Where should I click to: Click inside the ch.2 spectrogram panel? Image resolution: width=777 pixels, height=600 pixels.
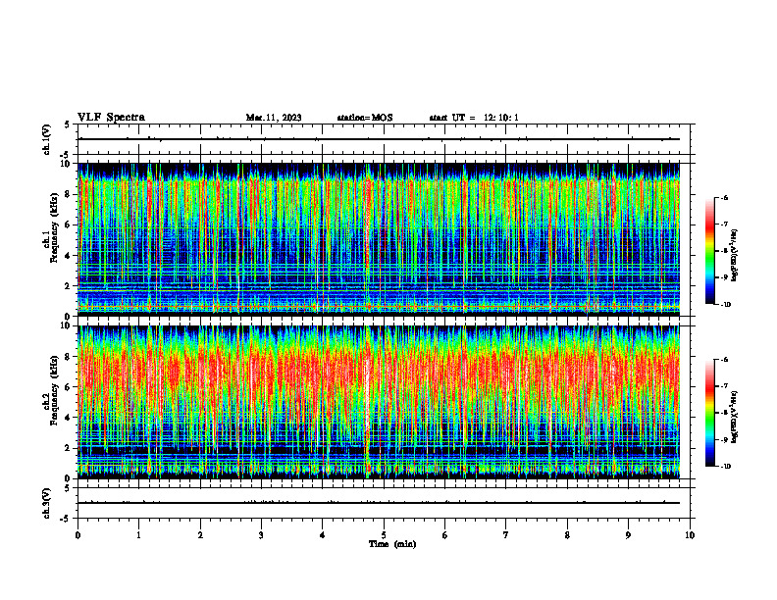pos(379,402)
